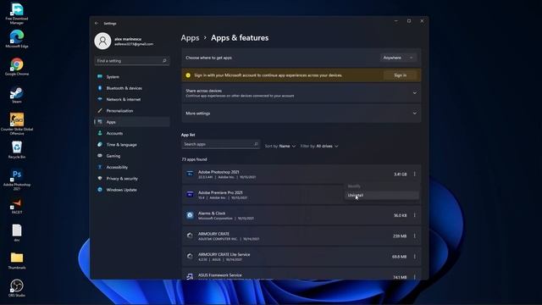Open System settings category
The image size is (542, 305).
point(132,77)
